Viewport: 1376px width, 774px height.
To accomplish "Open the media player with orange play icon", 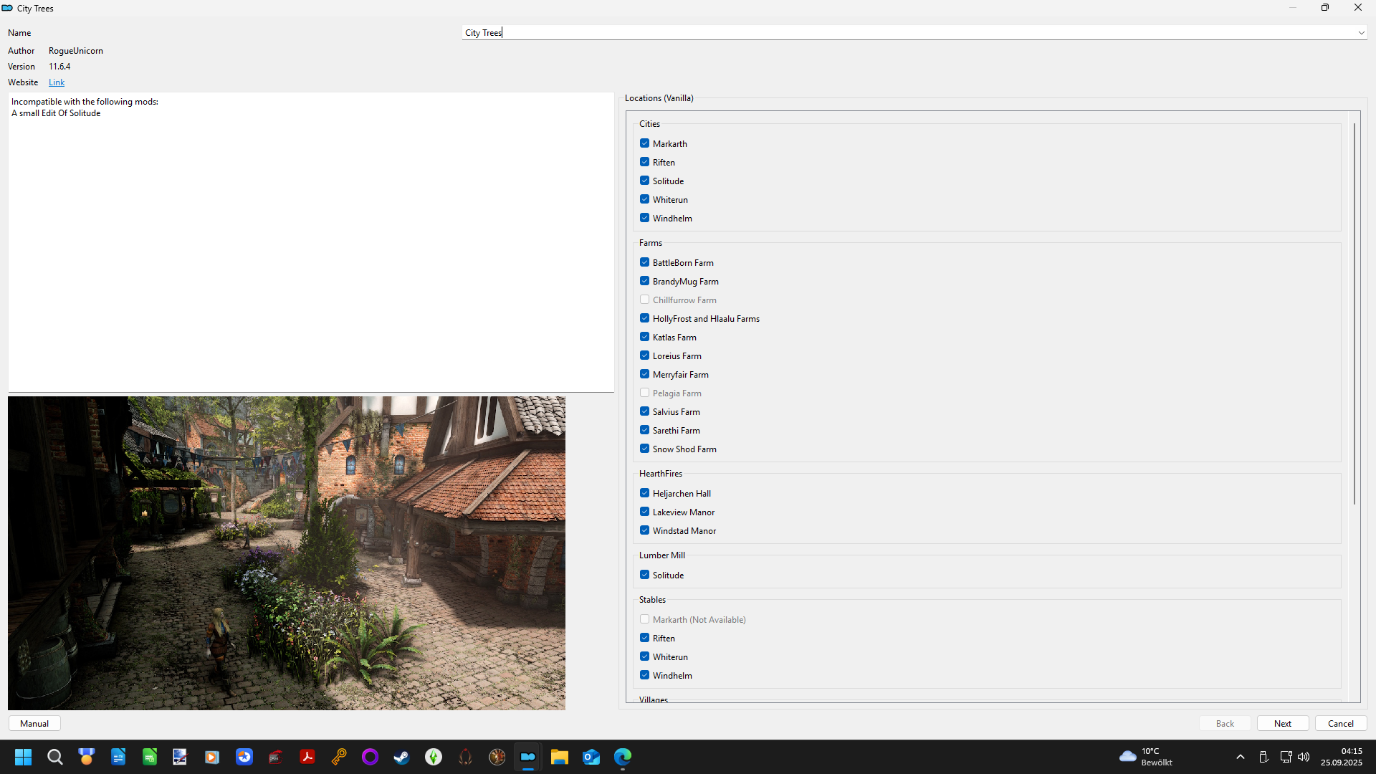I will [x=211, y=757].
